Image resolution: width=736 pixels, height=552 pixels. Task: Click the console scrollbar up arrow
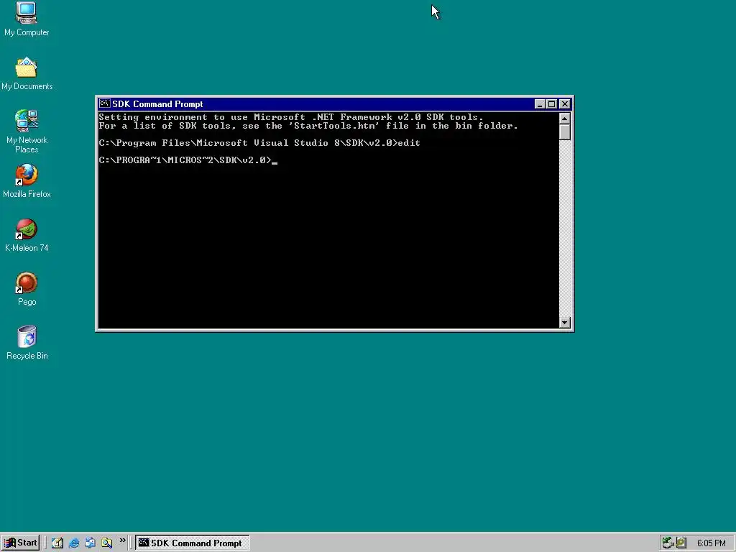click(x=565, y=118)
